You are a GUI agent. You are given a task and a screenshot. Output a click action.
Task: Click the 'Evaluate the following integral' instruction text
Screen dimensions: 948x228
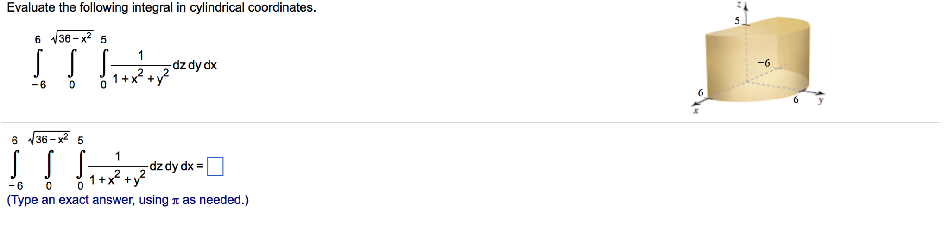[161, 8]
